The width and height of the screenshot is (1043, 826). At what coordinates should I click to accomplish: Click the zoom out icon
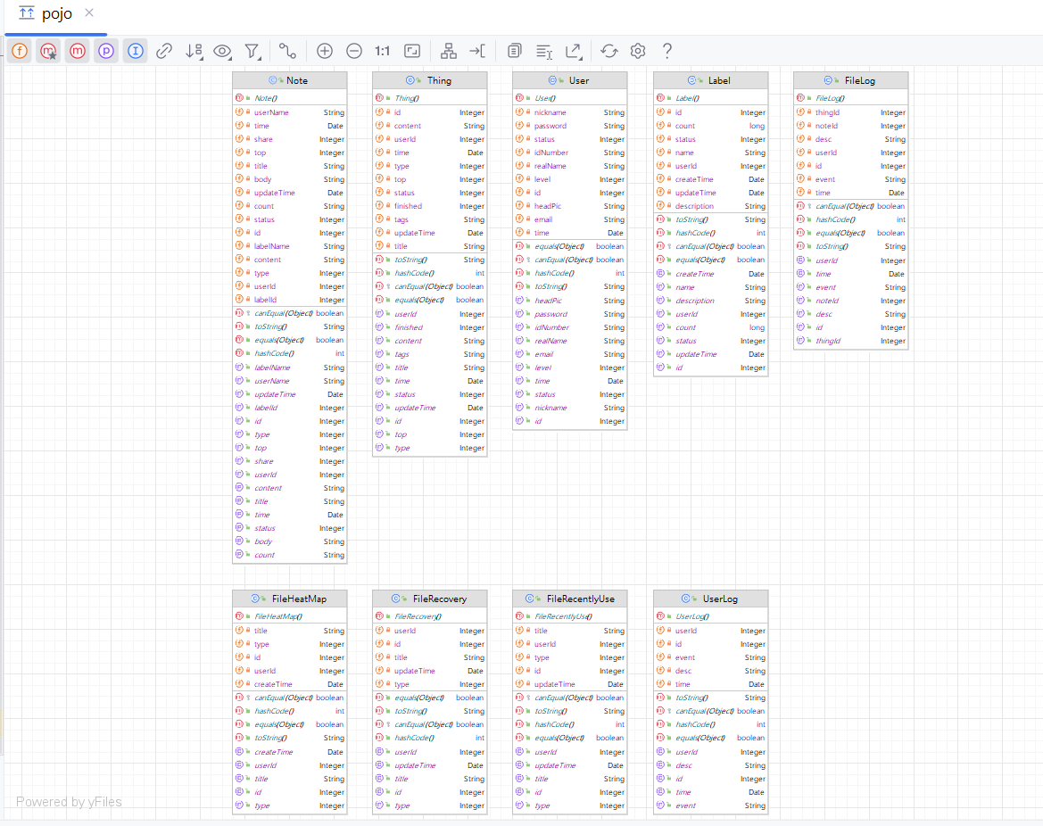(x=354, y=51)
